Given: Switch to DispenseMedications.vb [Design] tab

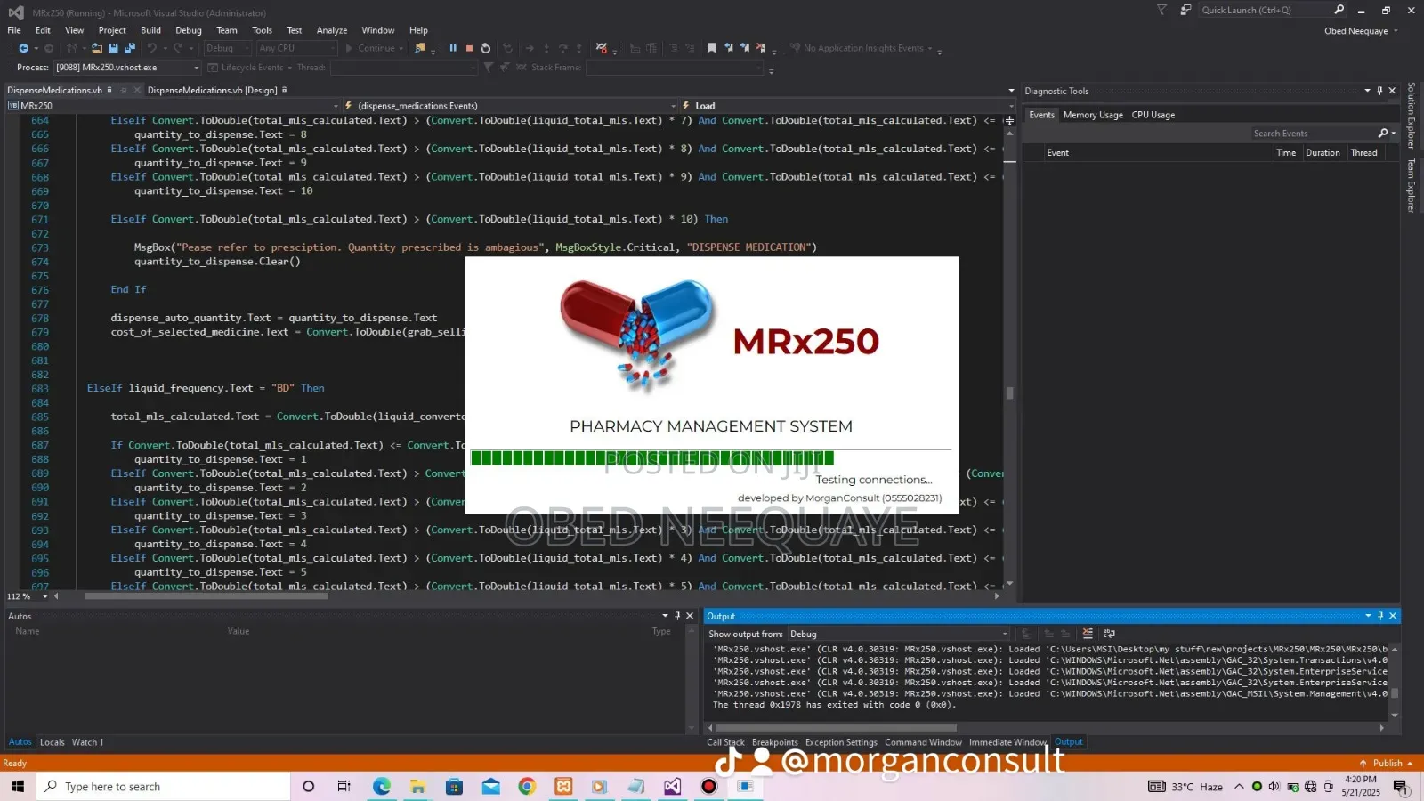Looking at the screenshot, I should click(212, 90).
